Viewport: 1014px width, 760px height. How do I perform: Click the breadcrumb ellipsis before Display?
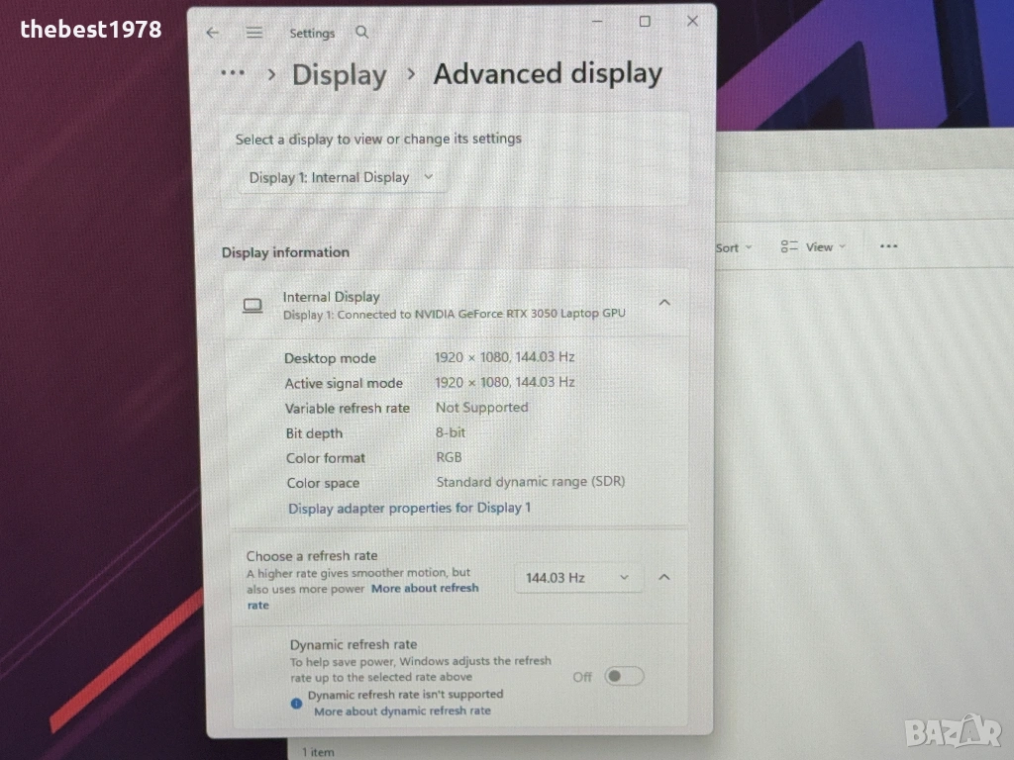(x=233, y=73)
